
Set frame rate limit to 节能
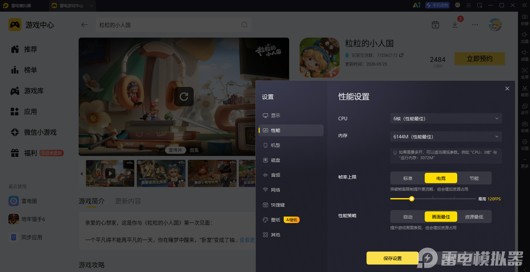(x=474, y=178)
